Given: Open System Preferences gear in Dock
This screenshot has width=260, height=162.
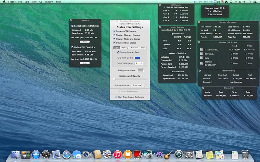Looking at the screenshot, I should (x=189, y=155).
